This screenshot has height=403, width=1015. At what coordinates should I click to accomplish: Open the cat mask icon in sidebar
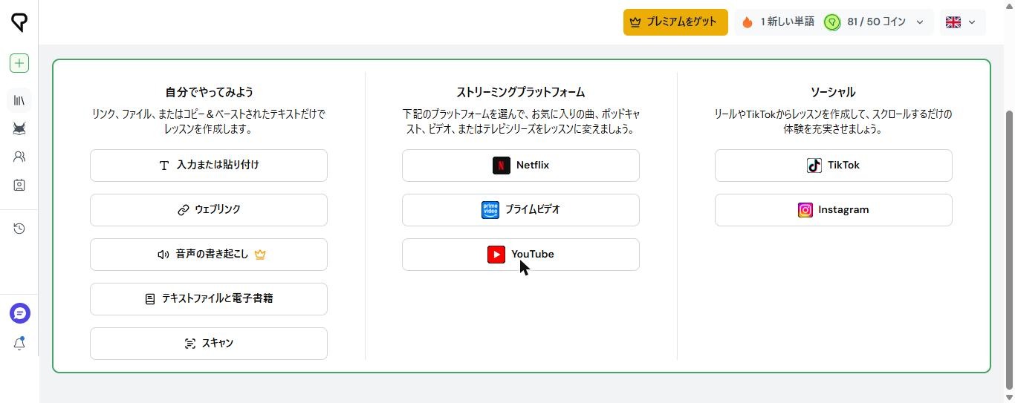[19, 129]
